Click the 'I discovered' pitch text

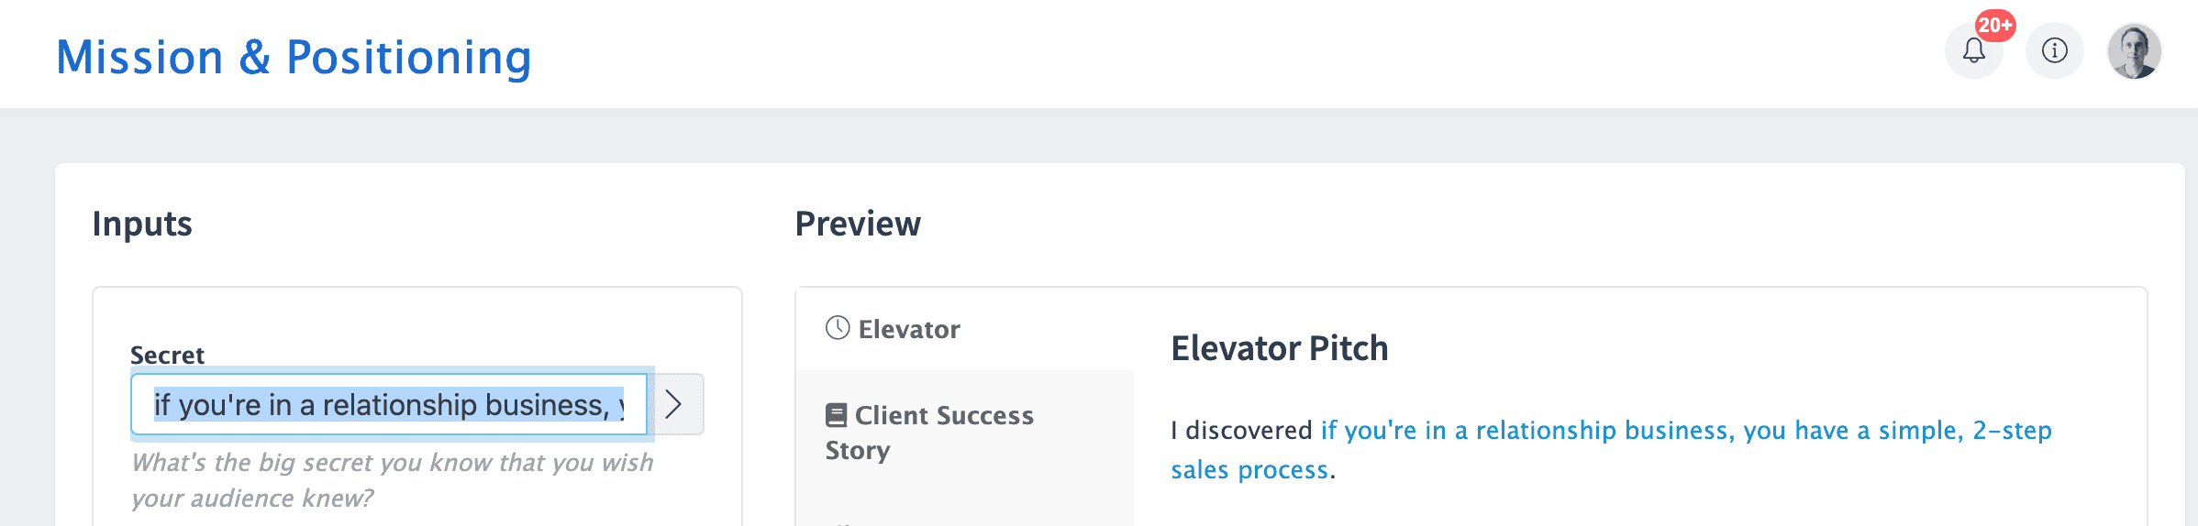tap(1242, 430)
